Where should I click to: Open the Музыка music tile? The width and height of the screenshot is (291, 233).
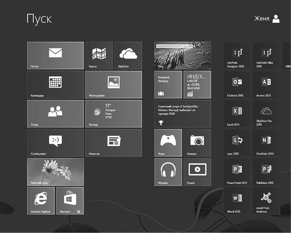coord(168,172)
